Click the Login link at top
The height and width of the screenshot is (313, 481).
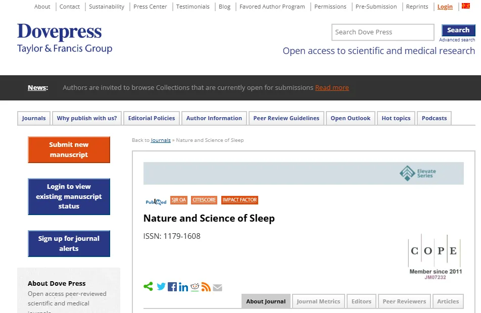pos(445,7)
